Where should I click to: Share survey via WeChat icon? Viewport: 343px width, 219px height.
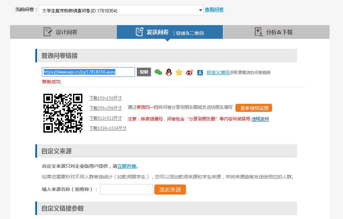click(158, 72)
